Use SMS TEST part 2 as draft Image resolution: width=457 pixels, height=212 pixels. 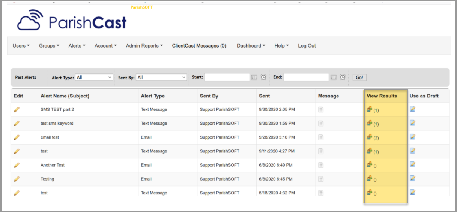[x=413, y=109]
